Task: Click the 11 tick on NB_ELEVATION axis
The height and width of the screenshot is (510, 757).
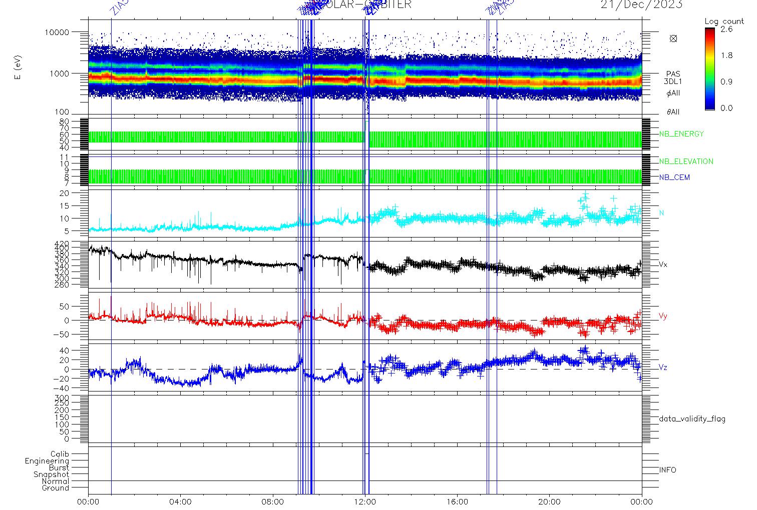Action: tap(66, 157)
